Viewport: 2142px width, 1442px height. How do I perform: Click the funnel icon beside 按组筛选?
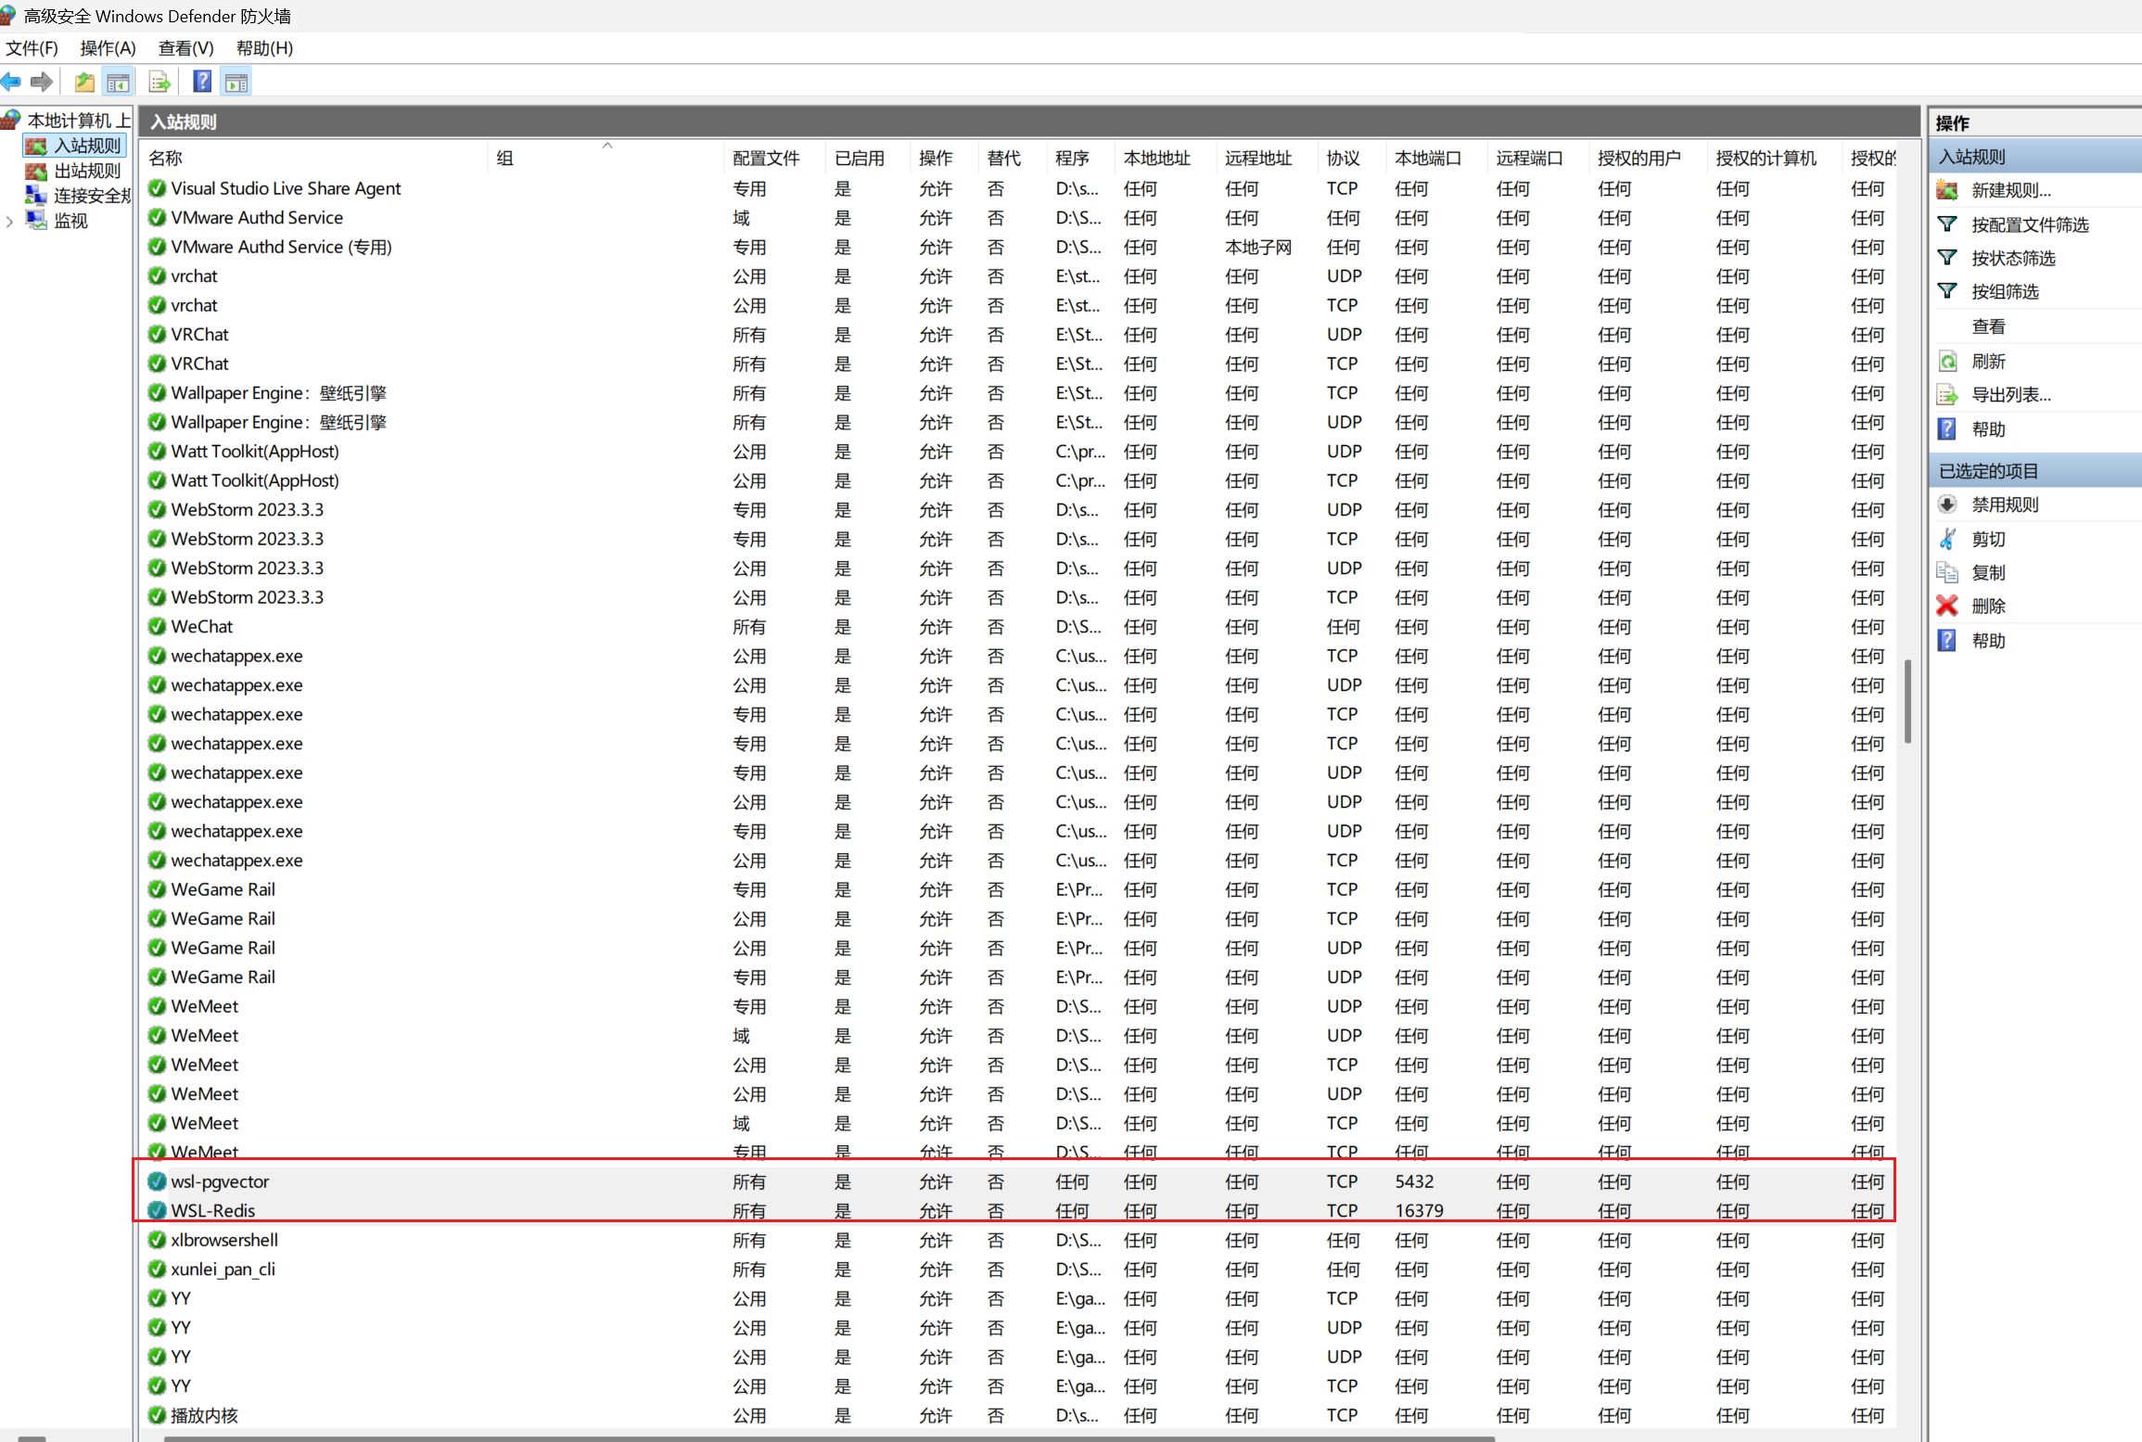[x=1947, y=291]
